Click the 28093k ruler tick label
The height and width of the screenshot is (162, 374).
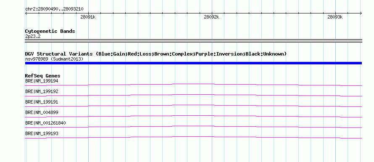[335, 17]
